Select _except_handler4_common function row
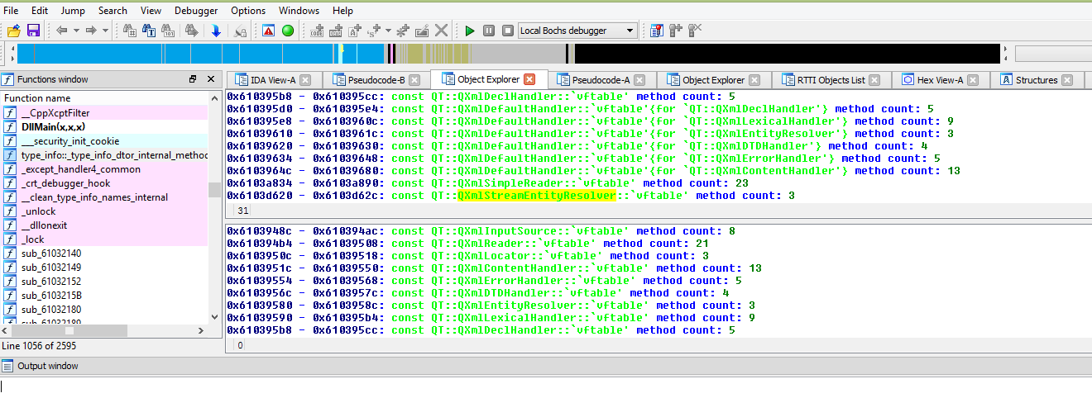The image size is (1092, 417). coord(105,168)
